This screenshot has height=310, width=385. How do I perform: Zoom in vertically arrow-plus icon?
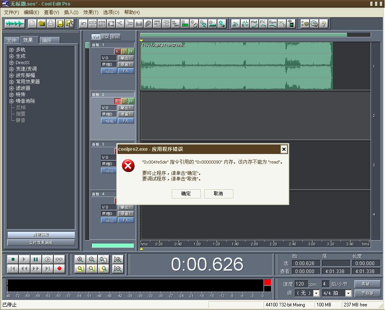pyautogui.click(x=118, y=259)
